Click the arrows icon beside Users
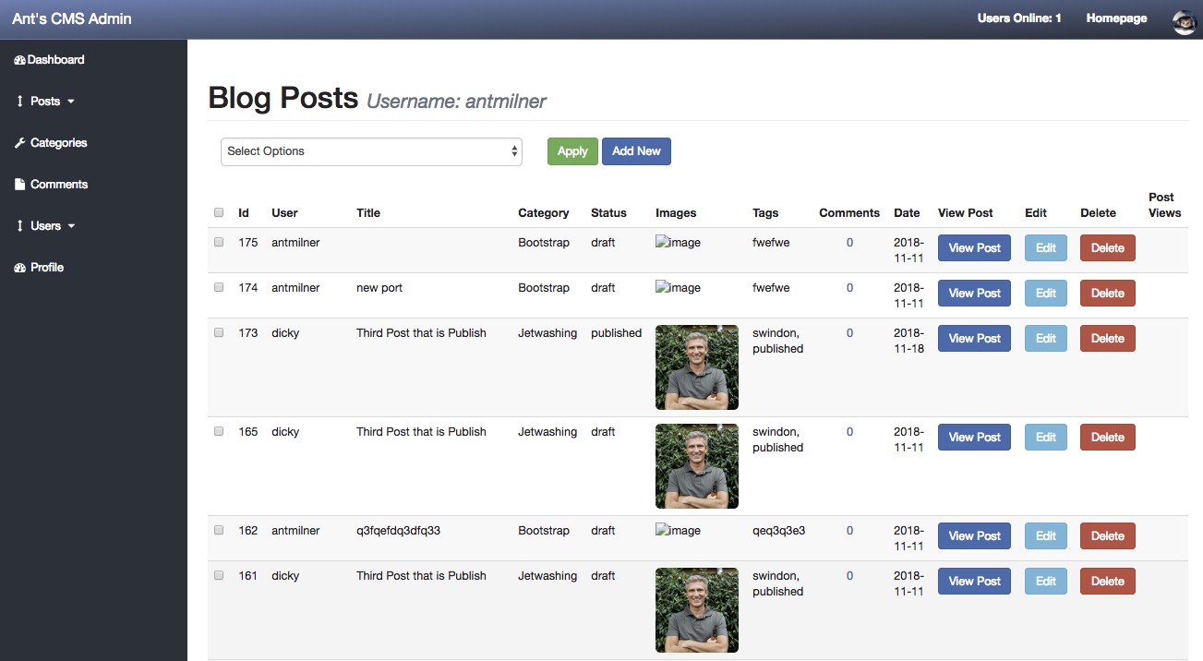The image size is (1203, 661). click(20, 226)
